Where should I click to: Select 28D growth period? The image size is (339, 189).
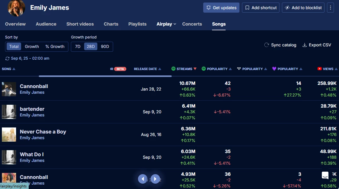(91, 47)
